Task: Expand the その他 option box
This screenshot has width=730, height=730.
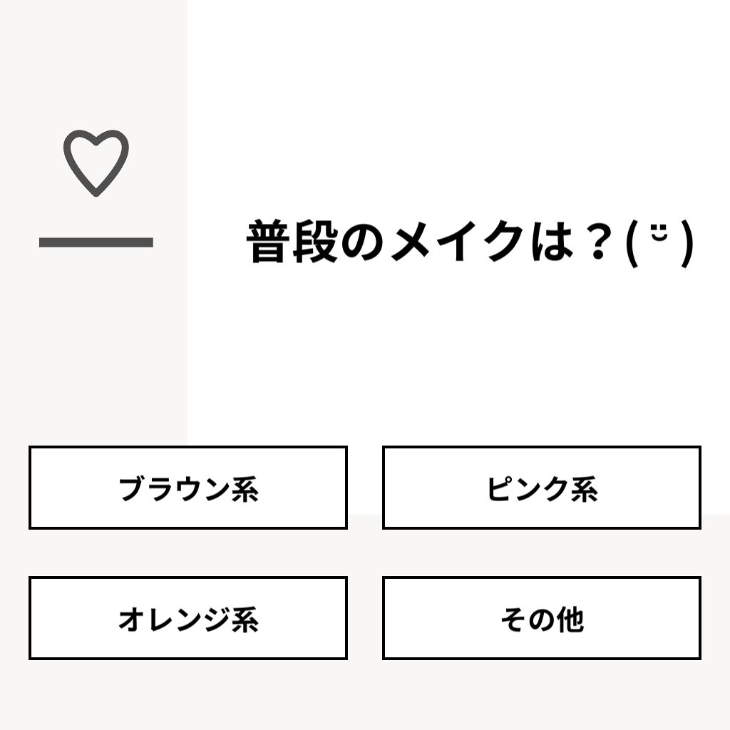Action: point(540,619)
